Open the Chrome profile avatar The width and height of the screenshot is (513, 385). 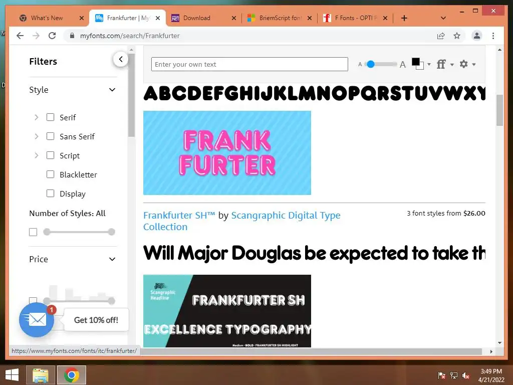pos(477,36)
